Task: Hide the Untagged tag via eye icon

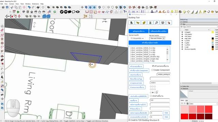Action: click(x=182, y=32)
